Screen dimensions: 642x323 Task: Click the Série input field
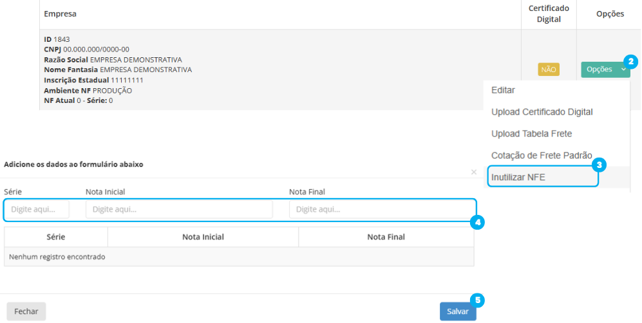37,210
